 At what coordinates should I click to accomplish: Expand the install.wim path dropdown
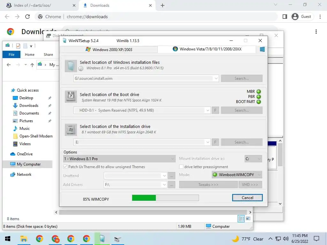[216, 78]
